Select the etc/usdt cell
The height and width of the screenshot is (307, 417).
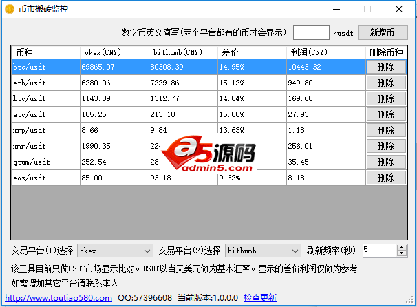[45, 114]
